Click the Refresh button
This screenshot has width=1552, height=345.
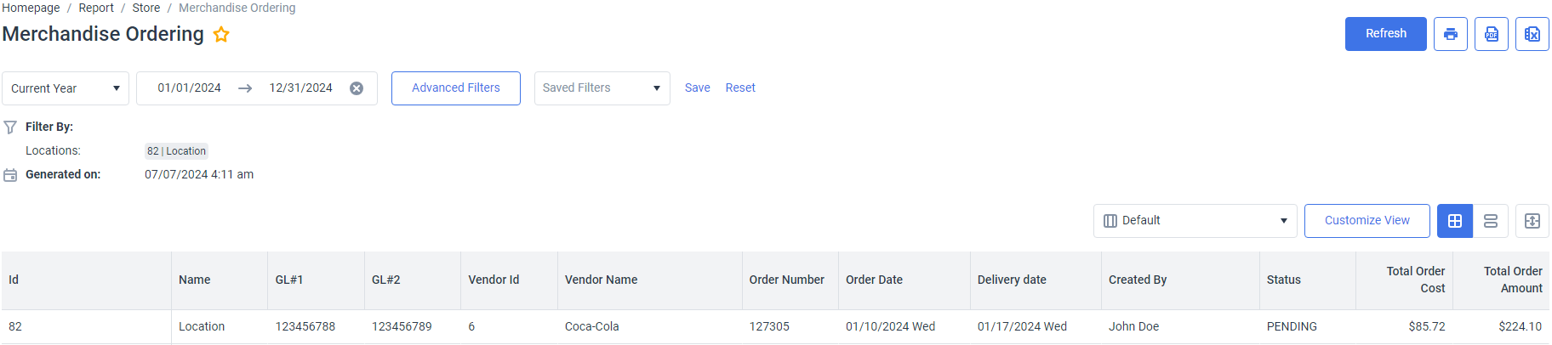(x=1385, y=34)
